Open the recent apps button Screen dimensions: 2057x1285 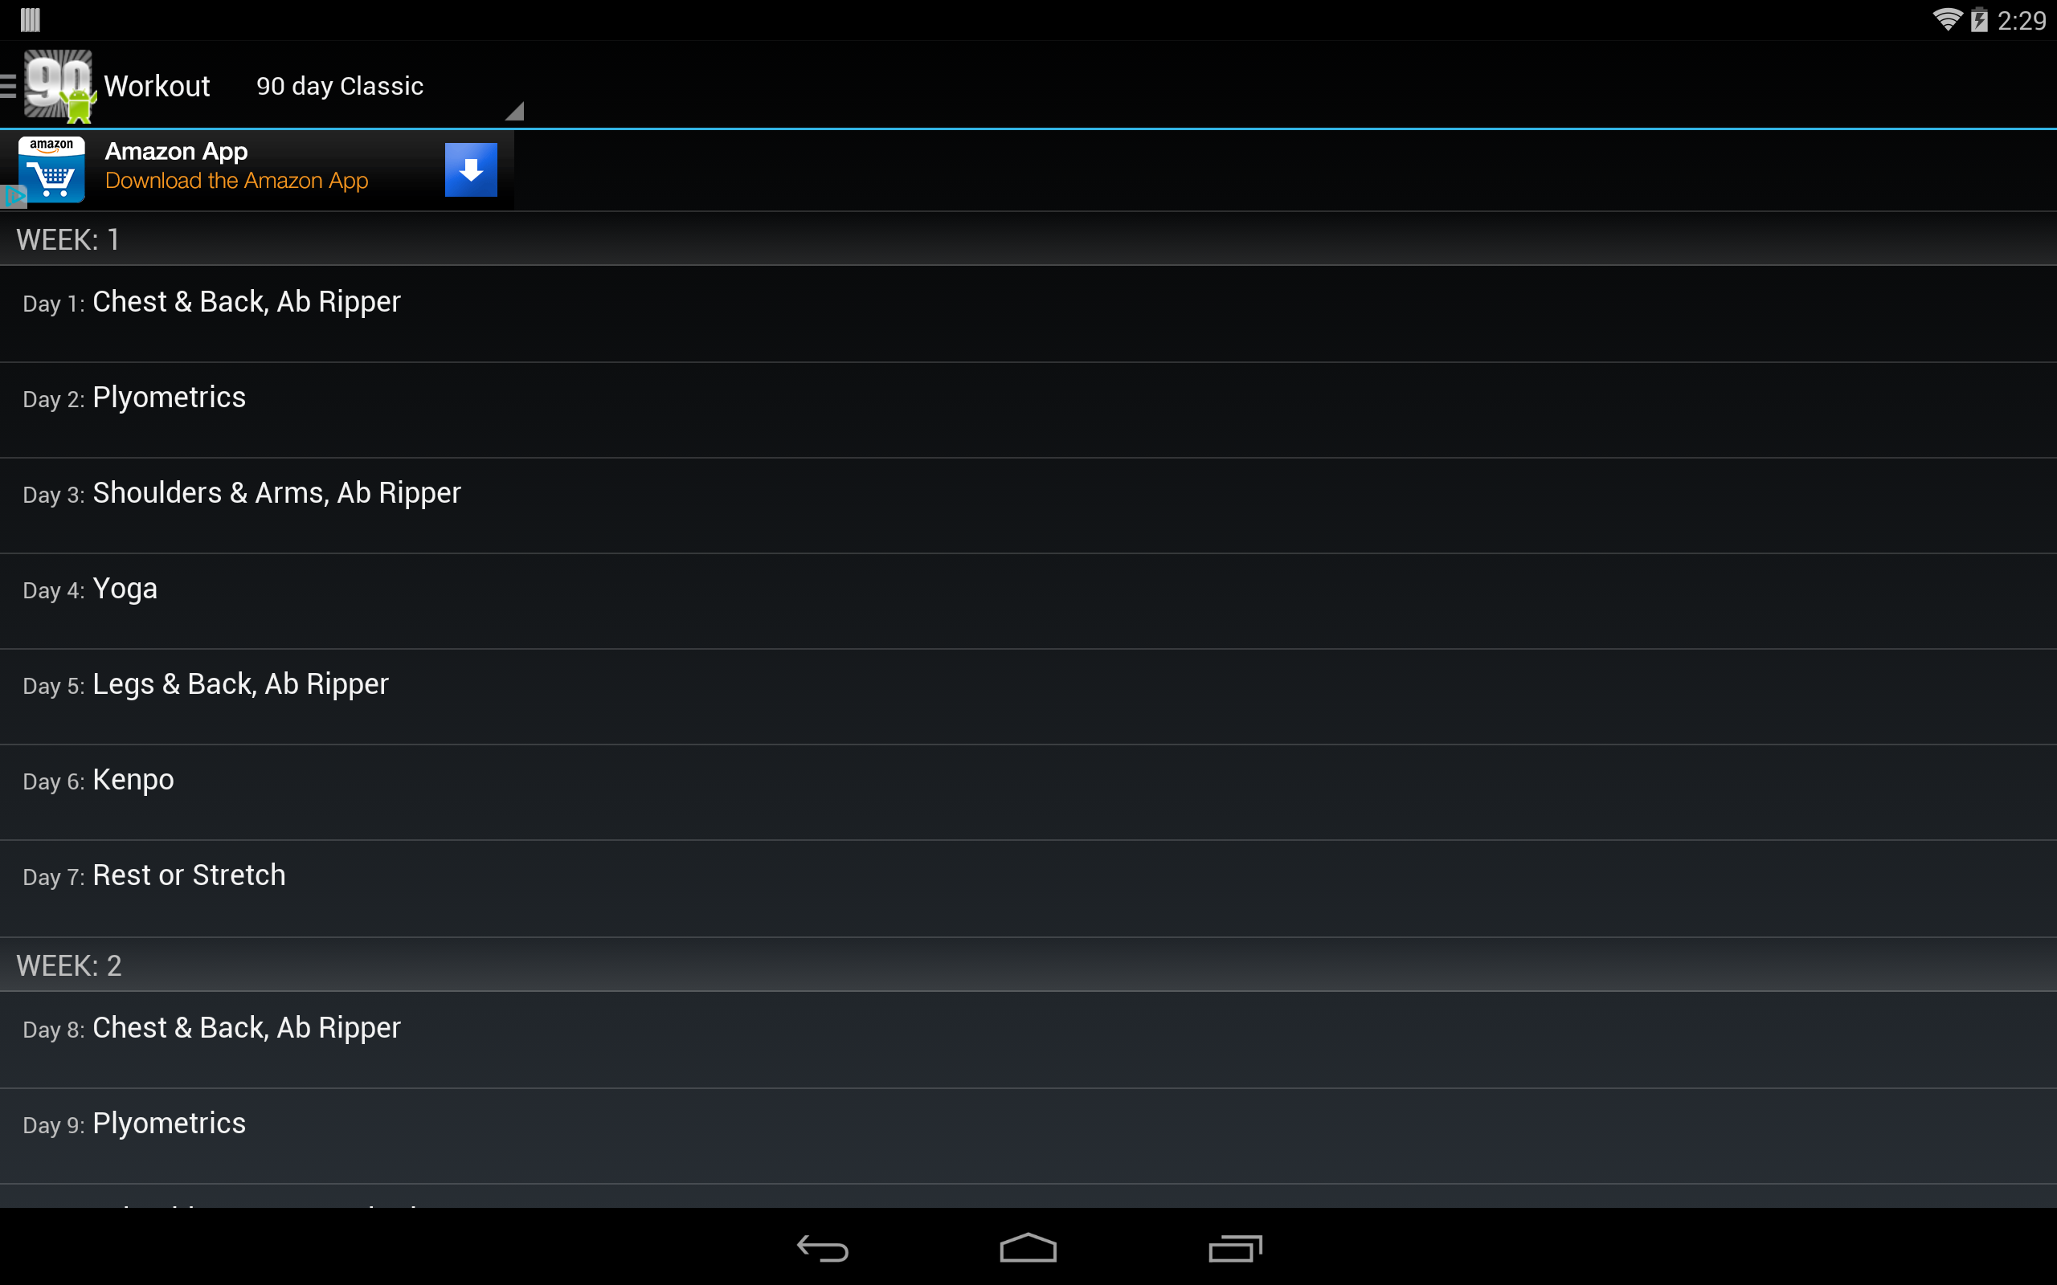1235,1247
